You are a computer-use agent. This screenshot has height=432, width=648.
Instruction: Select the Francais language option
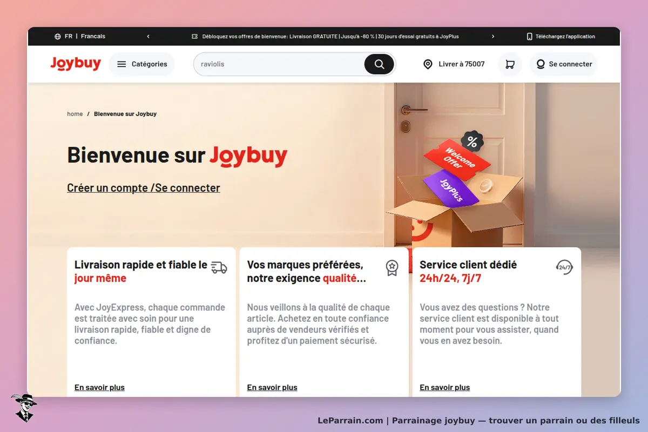(x=93, y=36)
